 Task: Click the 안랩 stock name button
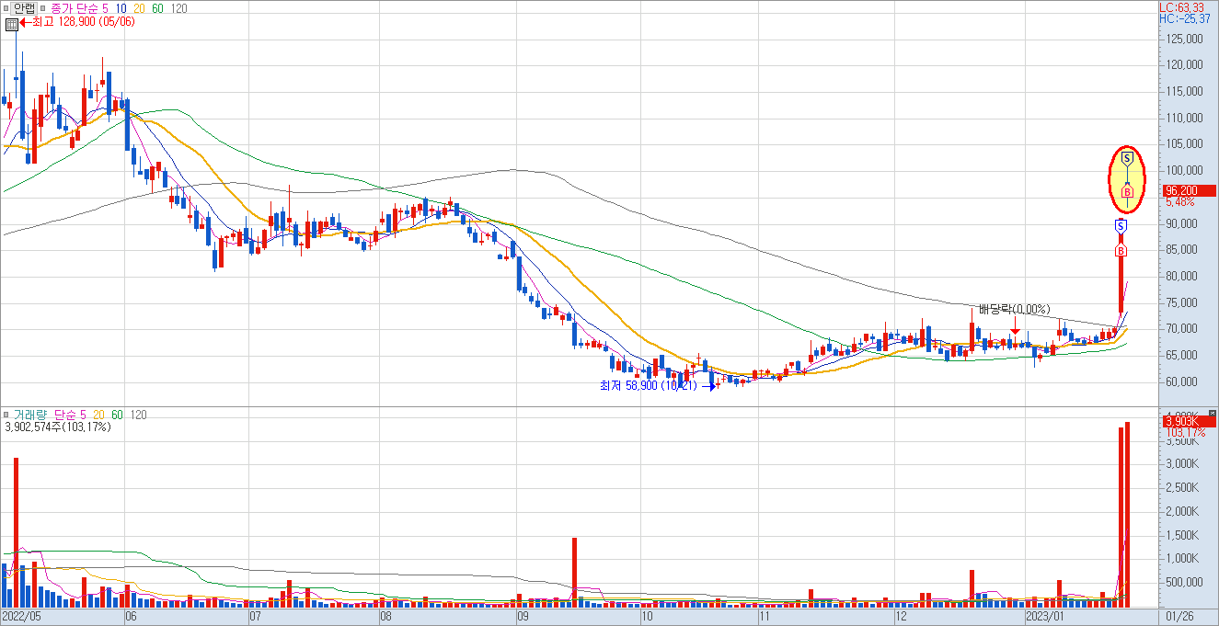tap(23, 8)
